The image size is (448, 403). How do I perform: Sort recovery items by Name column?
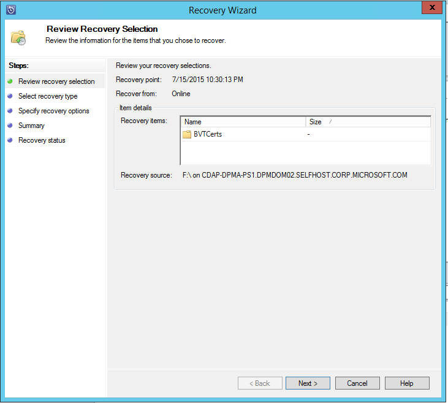point(243,122)
